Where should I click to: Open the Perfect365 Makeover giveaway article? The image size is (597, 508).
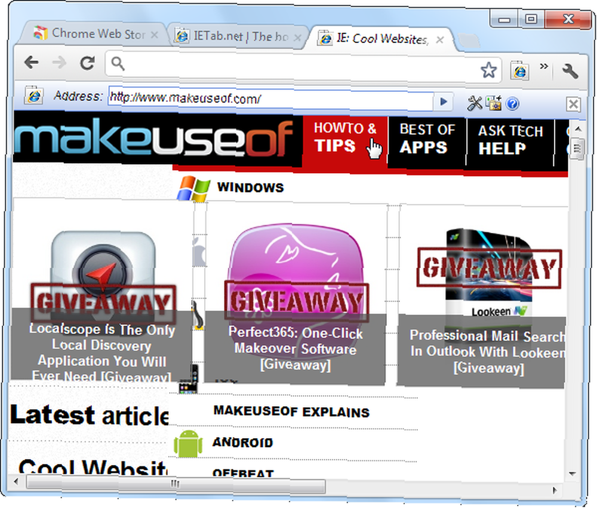pyautogui.click(x=295, y=349)
